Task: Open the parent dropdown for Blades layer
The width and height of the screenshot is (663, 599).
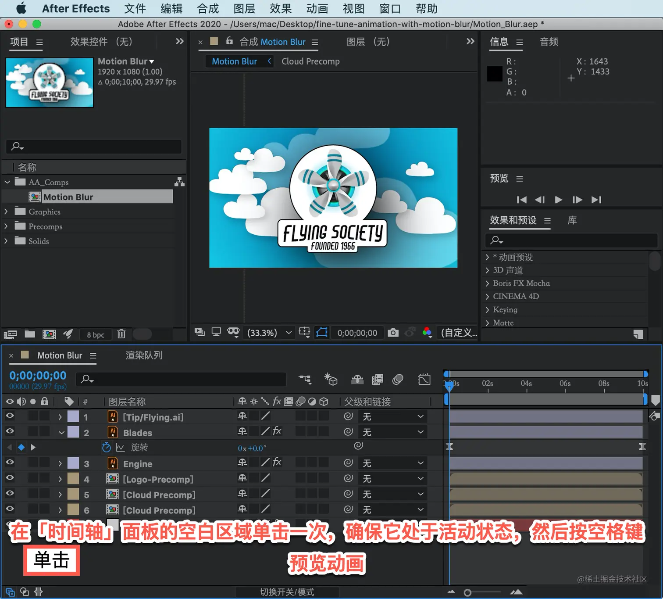Action: point(392,432)
